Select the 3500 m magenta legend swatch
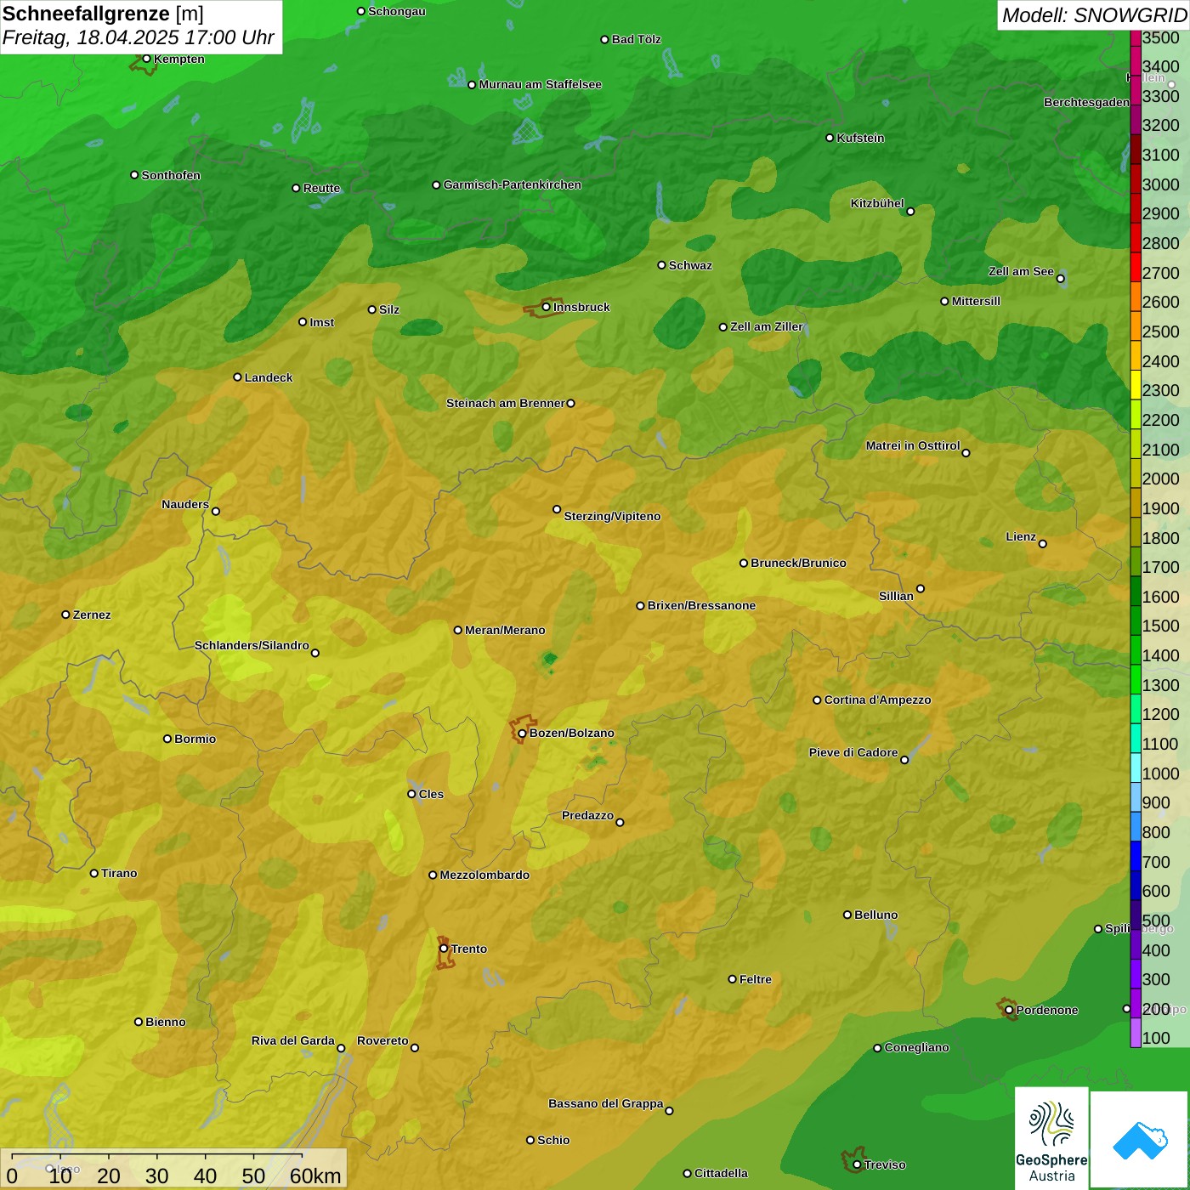Screen dimensions: 1190x1190 click(x=1136, y=38)
